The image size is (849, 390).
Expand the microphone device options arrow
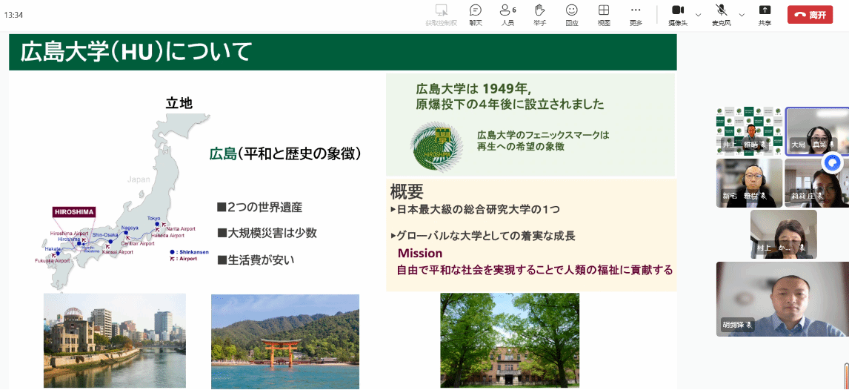[x=742, y=15]
